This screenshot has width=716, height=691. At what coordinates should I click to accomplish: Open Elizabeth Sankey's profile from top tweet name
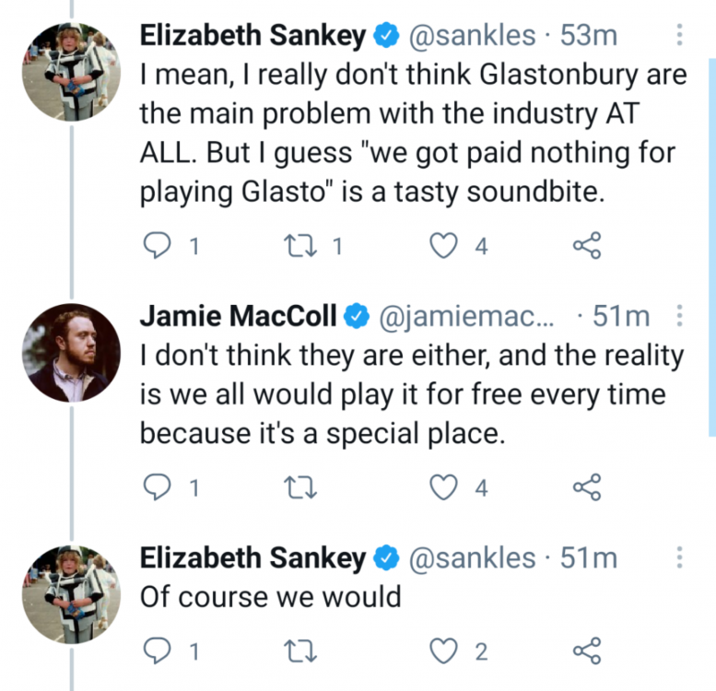click(252, 36)
